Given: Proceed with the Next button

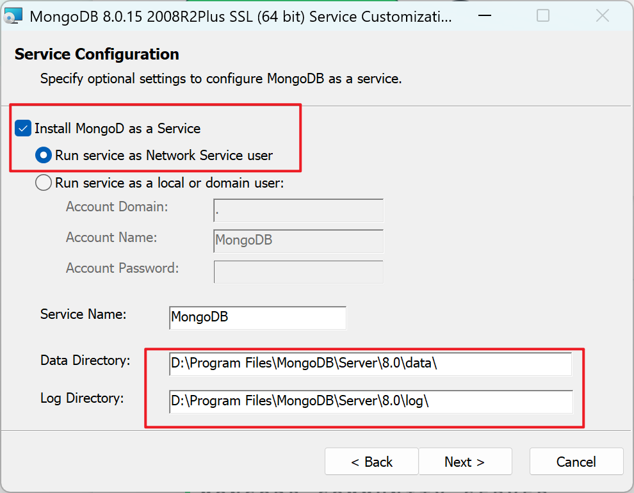Looking at the screenshot, I should (466, 462).
